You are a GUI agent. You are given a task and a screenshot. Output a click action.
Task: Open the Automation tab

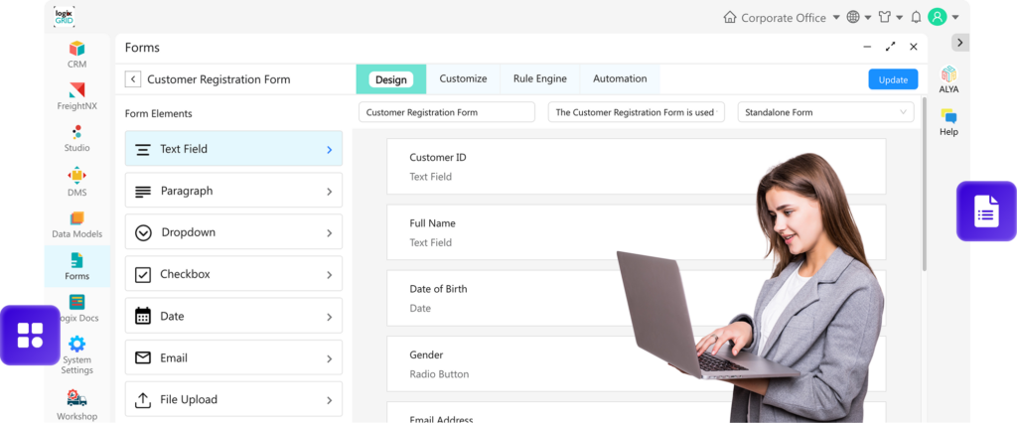620,79
